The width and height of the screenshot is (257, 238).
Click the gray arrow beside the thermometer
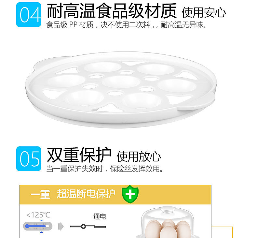coord(61,226)
